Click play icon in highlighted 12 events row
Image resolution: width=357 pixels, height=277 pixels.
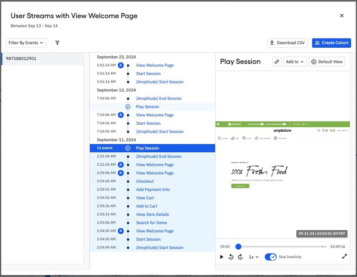(x=128, y=148)
